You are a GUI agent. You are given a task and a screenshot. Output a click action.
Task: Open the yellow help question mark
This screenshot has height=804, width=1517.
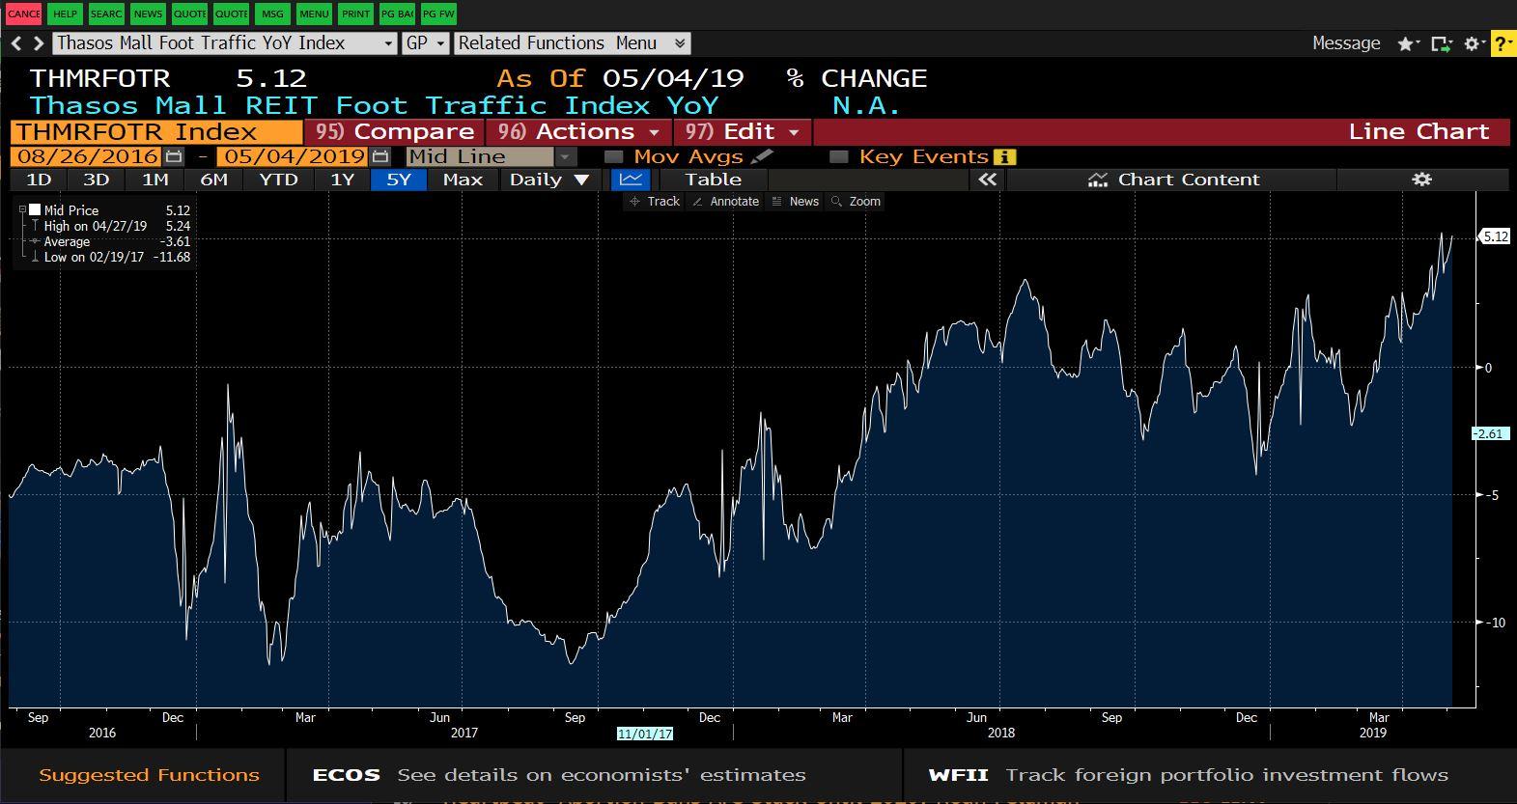[x=1503, y=44]
